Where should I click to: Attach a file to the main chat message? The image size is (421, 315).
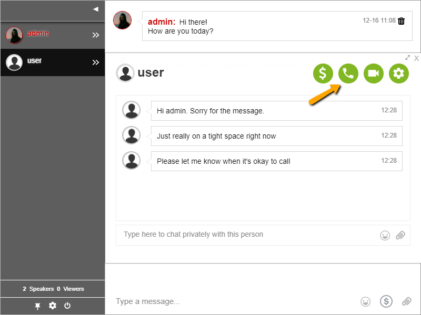point(407,301)
